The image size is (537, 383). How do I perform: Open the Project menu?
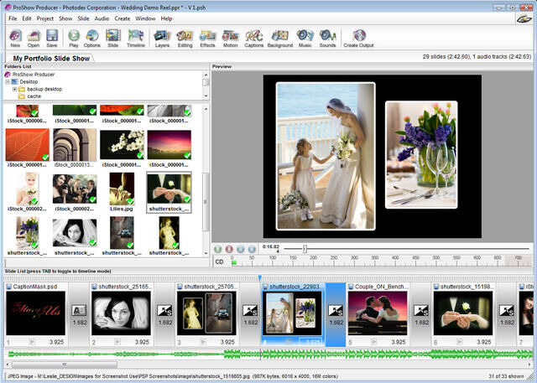click(x=44, y=18)
